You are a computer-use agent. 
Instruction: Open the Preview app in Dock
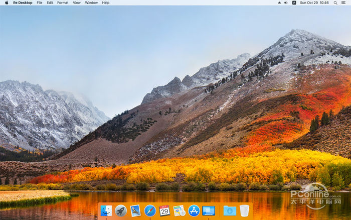click(x=135, y=210)
